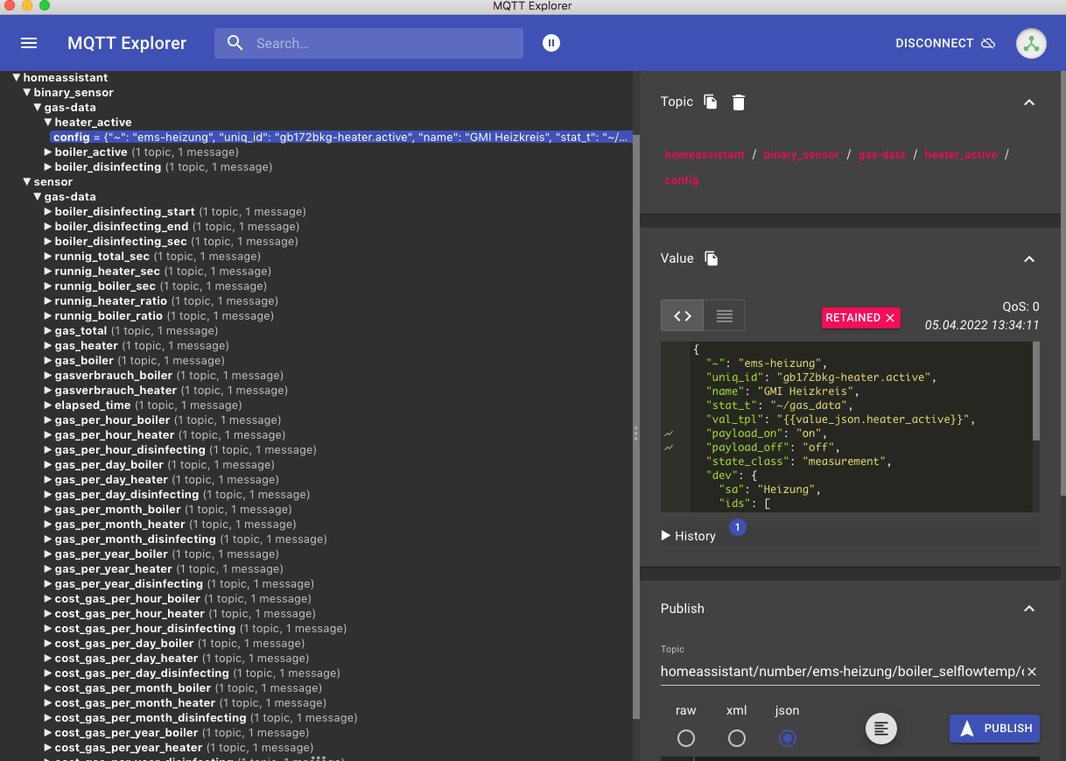1066x761 pixels.
Task: Show chart for payload_on line
Action: [x=669, y=433]
